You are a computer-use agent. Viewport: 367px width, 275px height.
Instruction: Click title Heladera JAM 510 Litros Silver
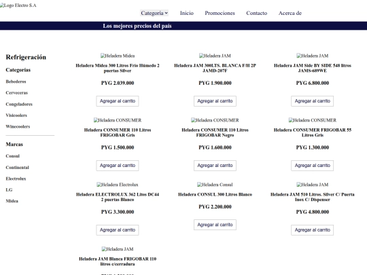[x=313, y=197]
